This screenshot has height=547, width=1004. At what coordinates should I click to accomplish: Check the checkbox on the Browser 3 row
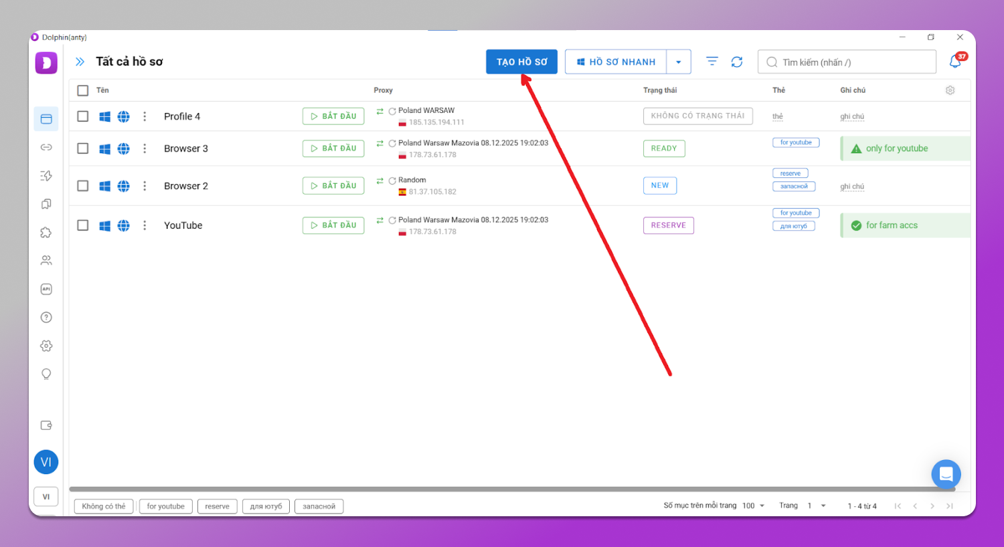click(x=82, y=148)
